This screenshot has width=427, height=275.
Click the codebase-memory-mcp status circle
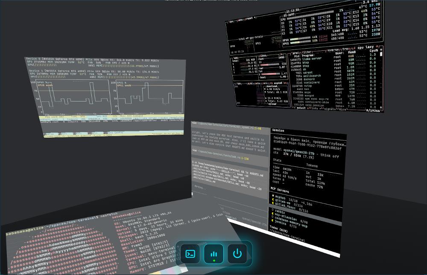pyautogui.click(x=272, y=217)
